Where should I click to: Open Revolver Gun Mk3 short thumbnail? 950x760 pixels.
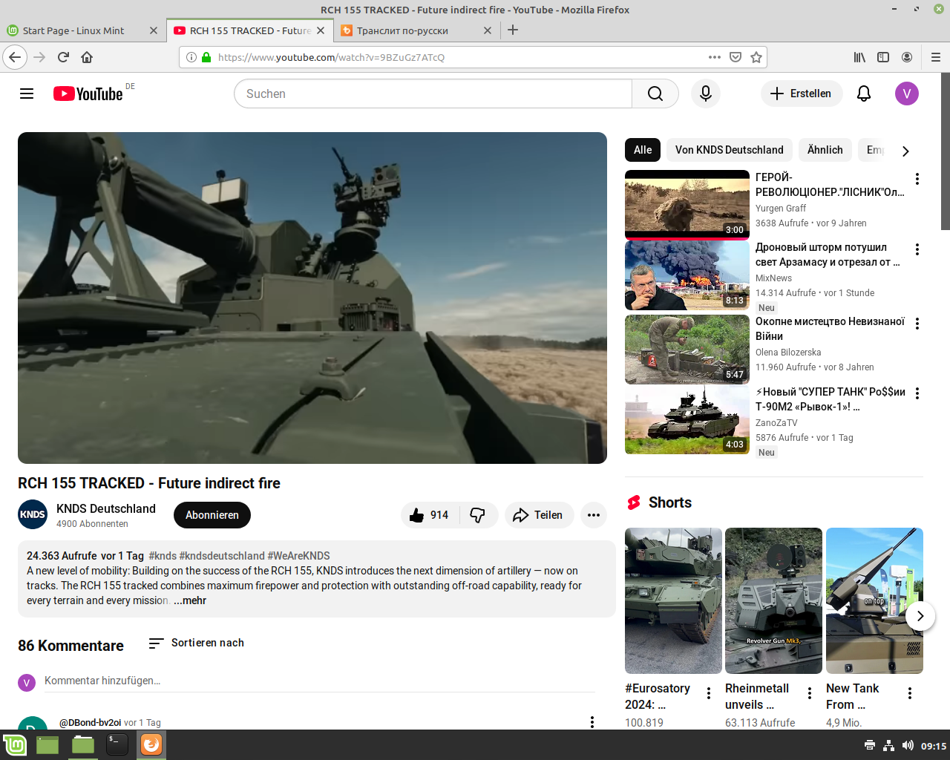[x=773, y=600]
